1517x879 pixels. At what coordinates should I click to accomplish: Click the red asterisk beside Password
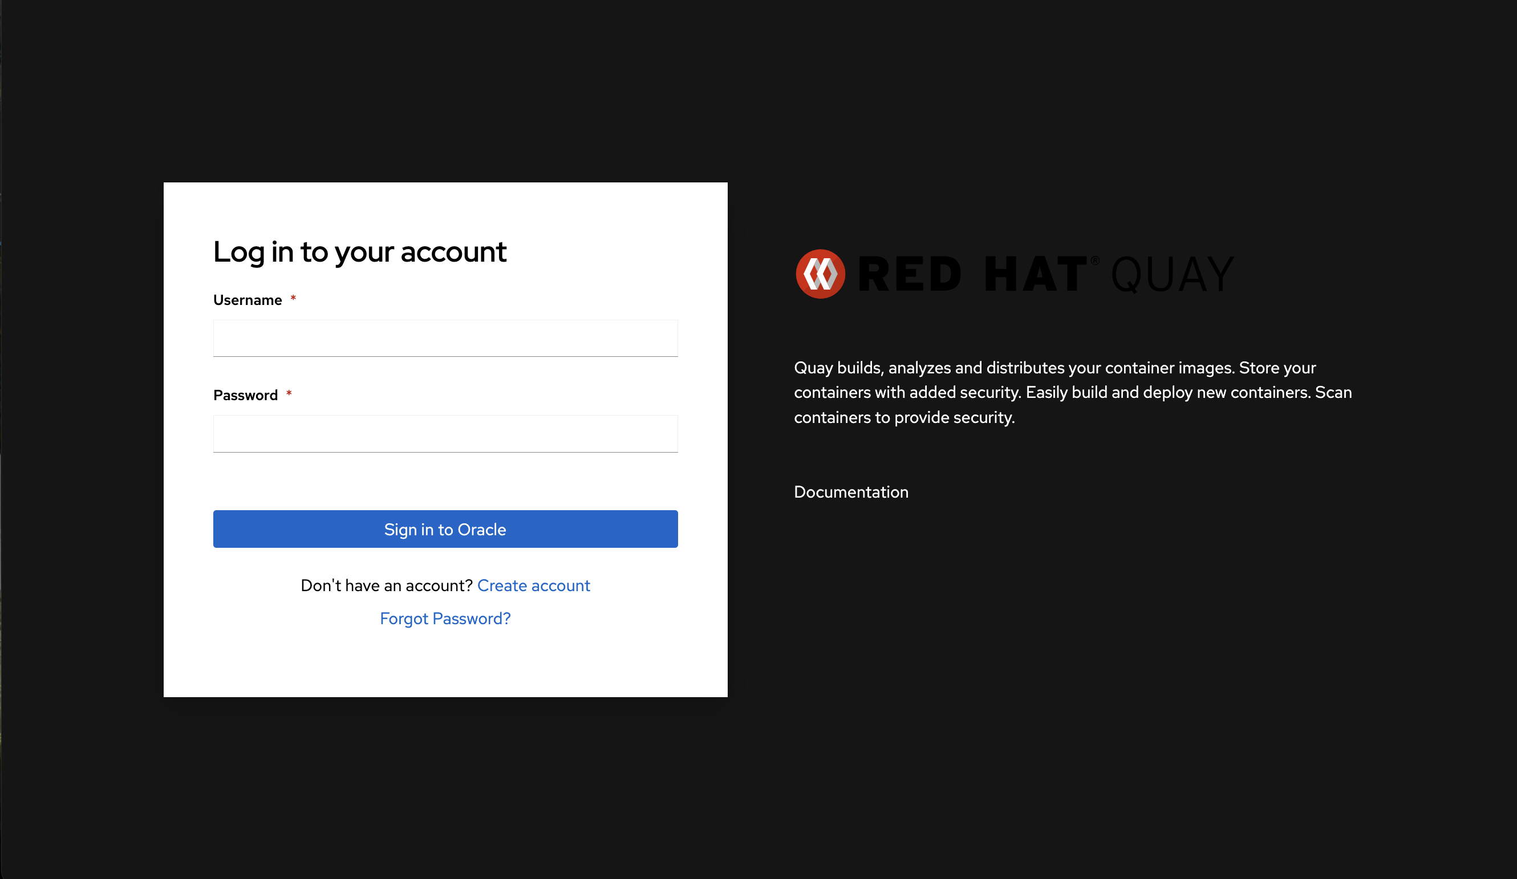pyautogui.click(x=289, y=393)
